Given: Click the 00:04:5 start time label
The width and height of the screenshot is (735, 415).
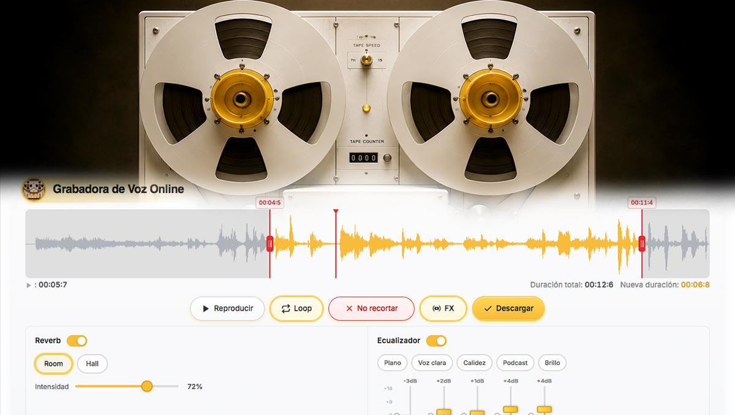Looking at the screenshot, I should [x=269, y=202].
